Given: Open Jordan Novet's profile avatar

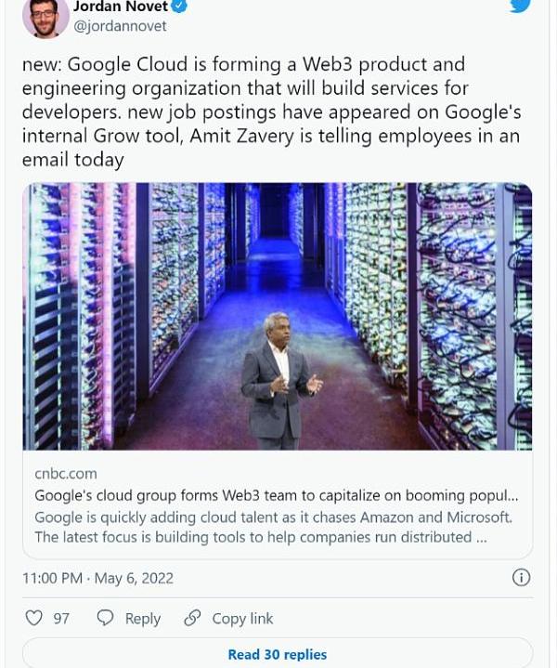Looking at the screenshot, I should (x=45, y=17).
